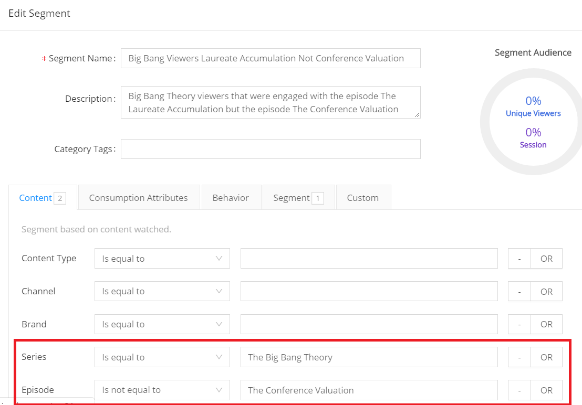Click the Series field 'The Big Bang Theory'
The height and width of the screenshot is (405, 582).
369,357
